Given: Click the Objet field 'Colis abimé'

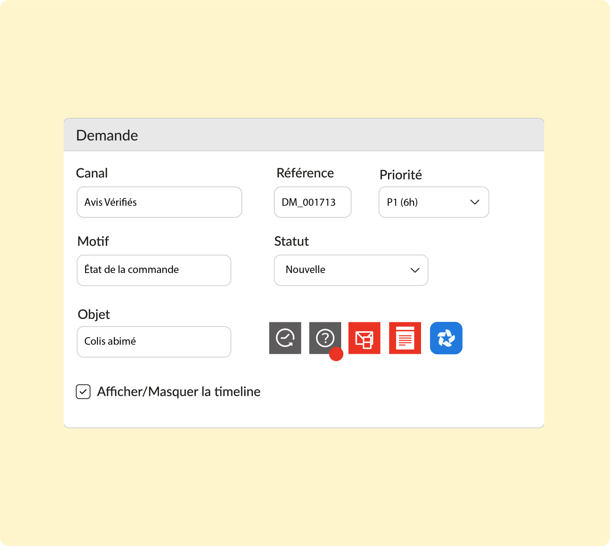Looking at the screenshot, I should tap(154, 342).
